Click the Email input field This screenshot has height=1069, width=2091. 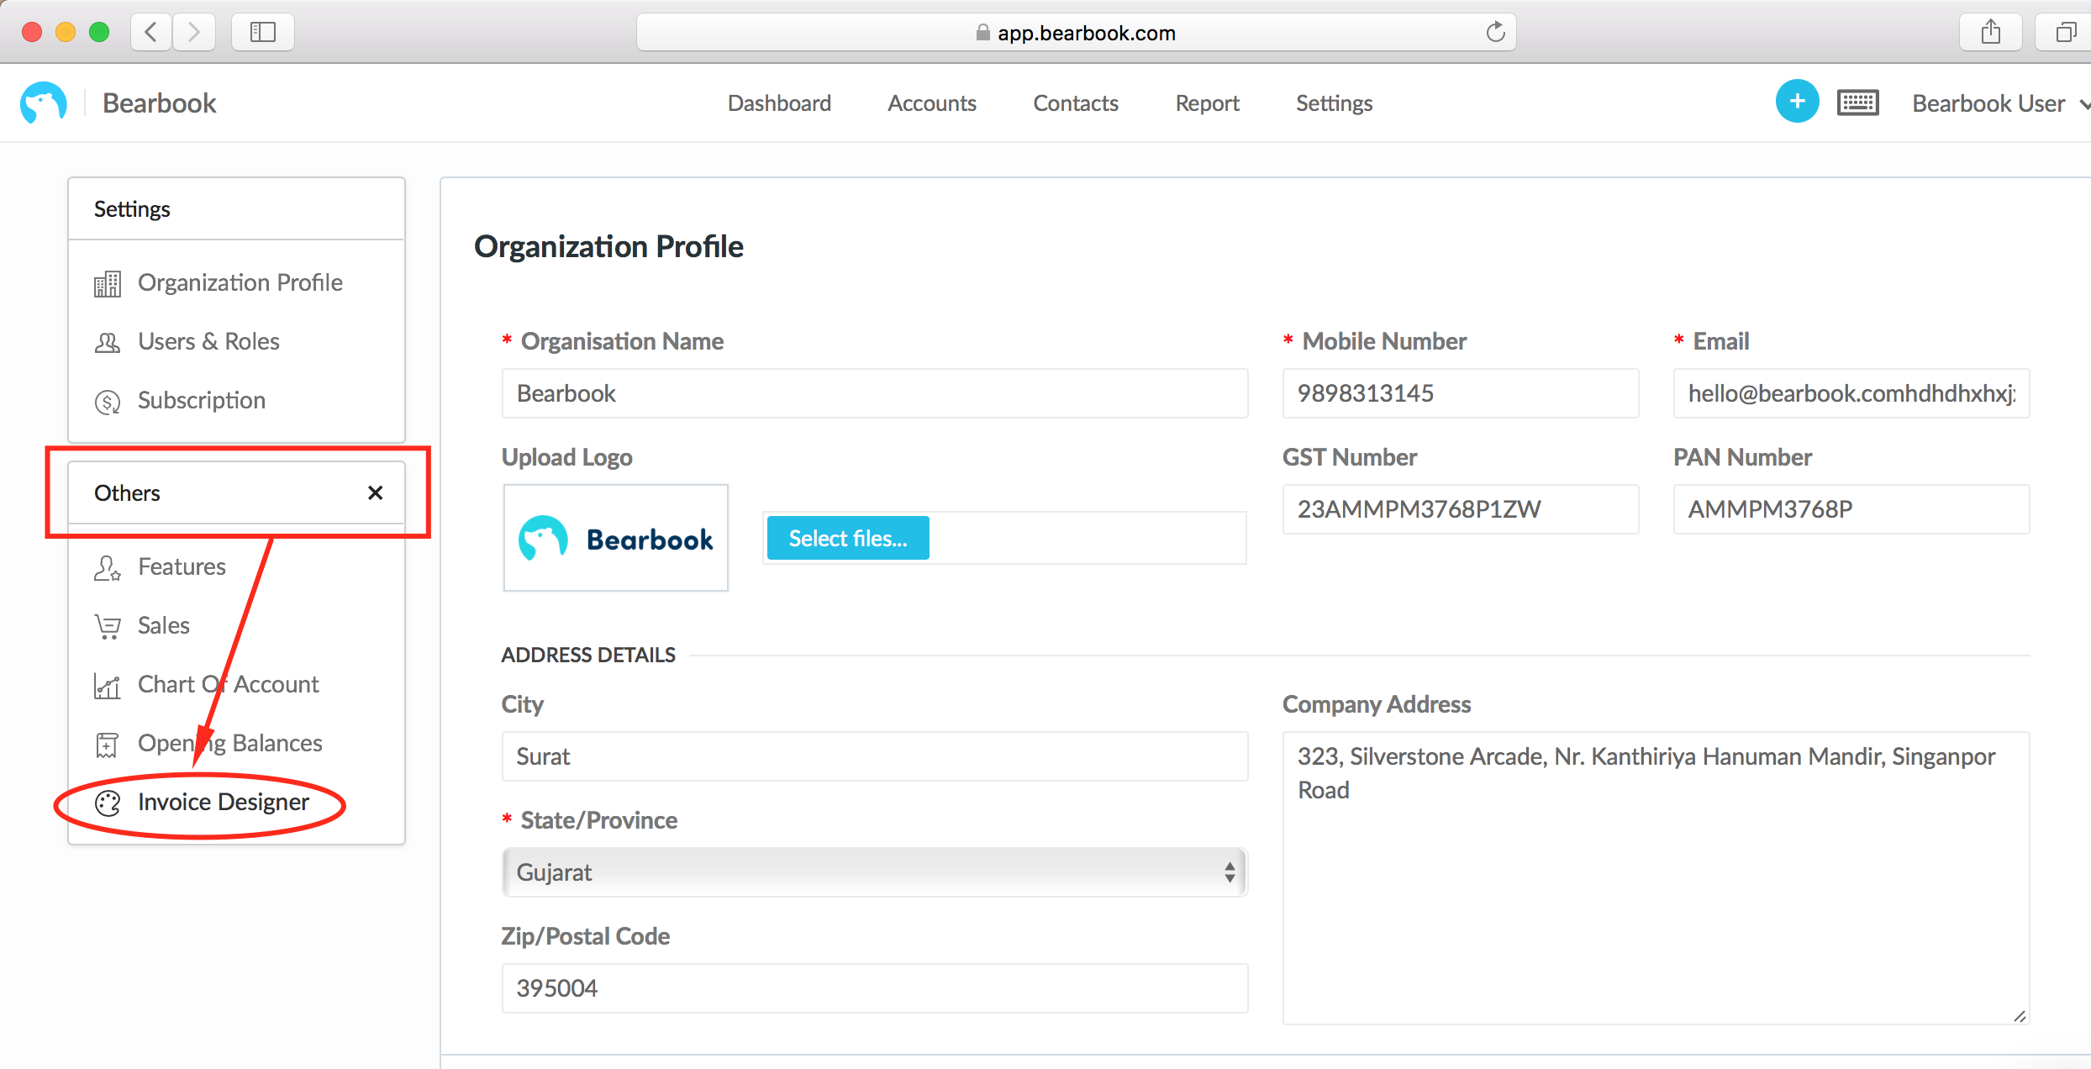1851,393
